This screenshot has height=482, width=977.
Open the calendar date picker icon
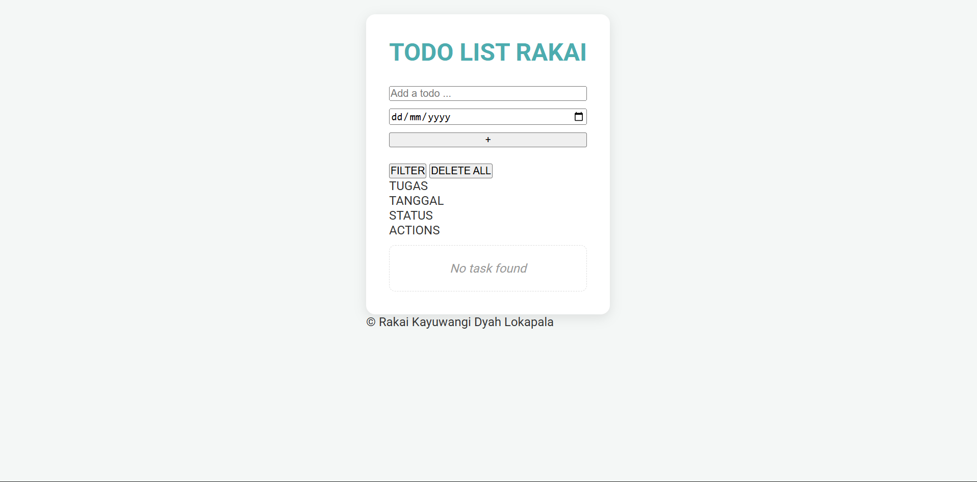coord(578,117)
